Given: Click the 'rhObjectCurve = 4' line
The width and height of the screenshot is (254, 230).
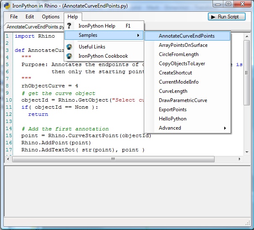Looking at the screenshot, I should click(x=49, y=86).
